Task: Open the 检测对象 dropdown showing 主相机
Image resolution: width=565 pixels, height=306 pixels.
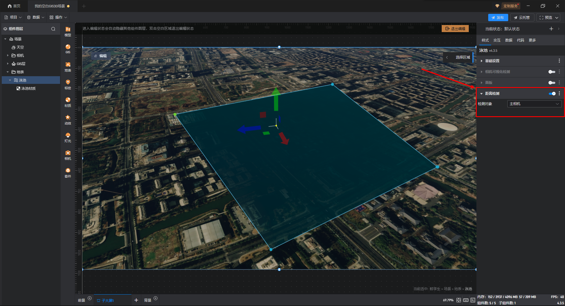Action: [x=534, y=104]
